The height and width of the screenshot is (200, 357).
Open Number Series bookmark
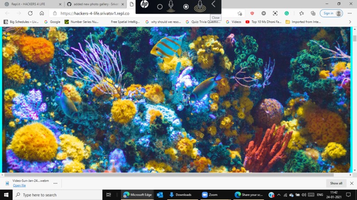pyautogui.click(x=81, y=22)
